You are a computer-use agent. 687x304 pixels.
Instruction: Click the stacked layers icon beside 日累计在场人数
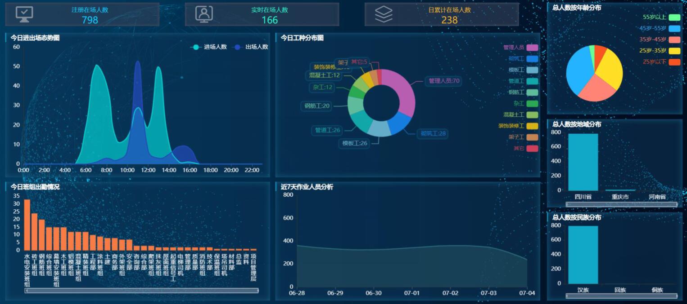coord(384,14)
